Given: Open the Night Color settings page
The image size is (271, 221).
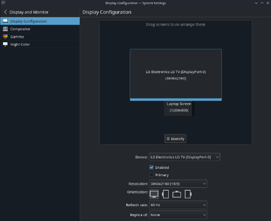Looking at the screenshot, I should [20, 44].
